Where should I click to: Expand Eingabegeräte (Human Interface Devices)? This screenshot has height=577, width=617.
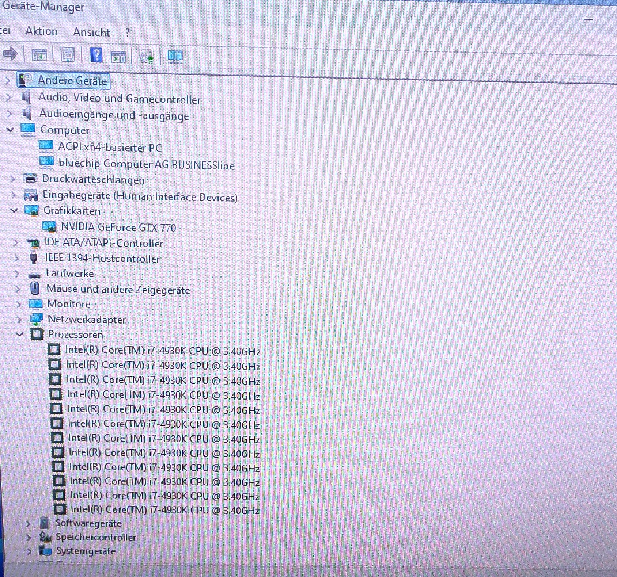(14, 195)
